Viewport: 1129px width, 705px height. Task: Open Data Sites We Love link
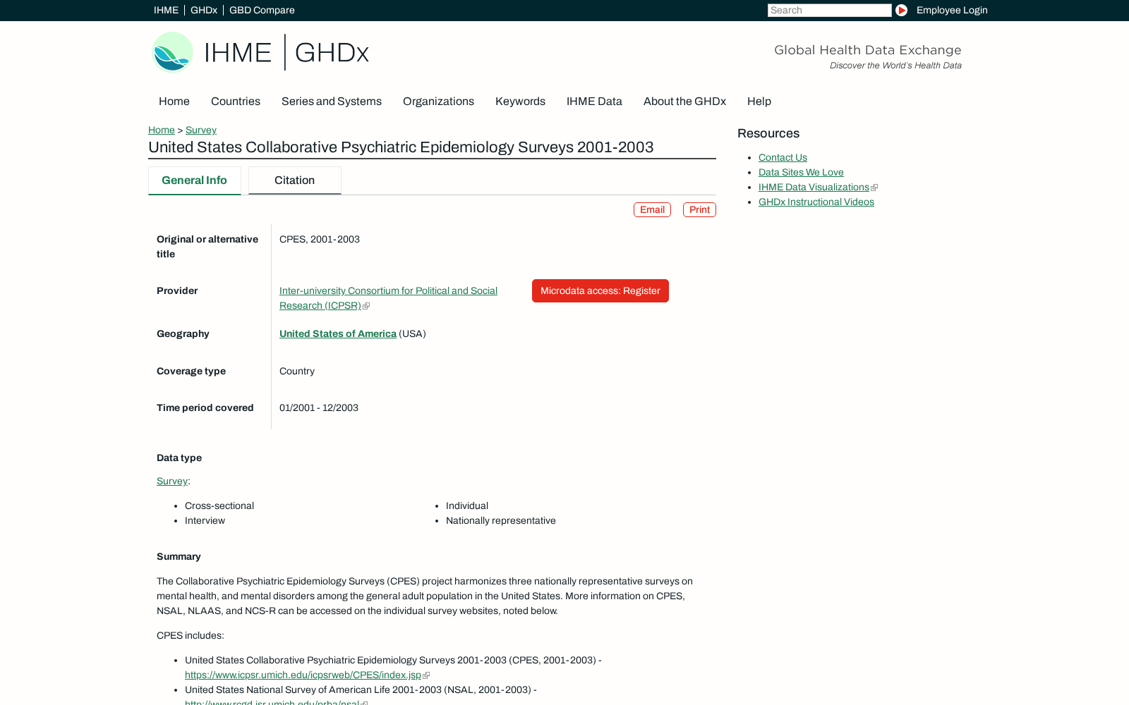click(x=801, y=172)
